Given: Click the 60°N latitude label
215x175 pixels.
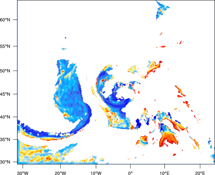Looking at the screenshot, I should pos(5,20).
